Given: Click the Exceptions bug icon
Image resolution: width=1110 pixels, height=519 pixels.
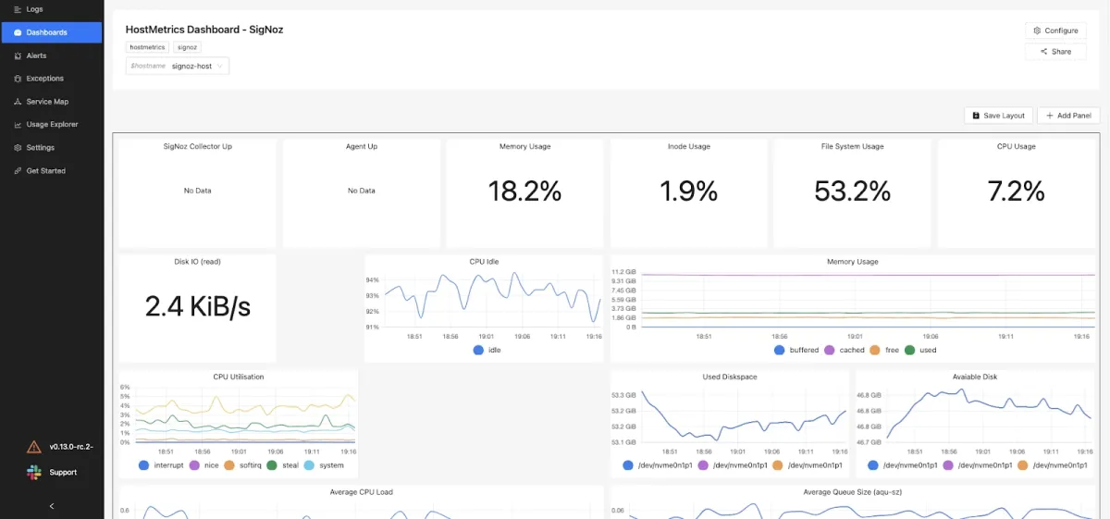Looking at the screenshot, I should point(18,79).
